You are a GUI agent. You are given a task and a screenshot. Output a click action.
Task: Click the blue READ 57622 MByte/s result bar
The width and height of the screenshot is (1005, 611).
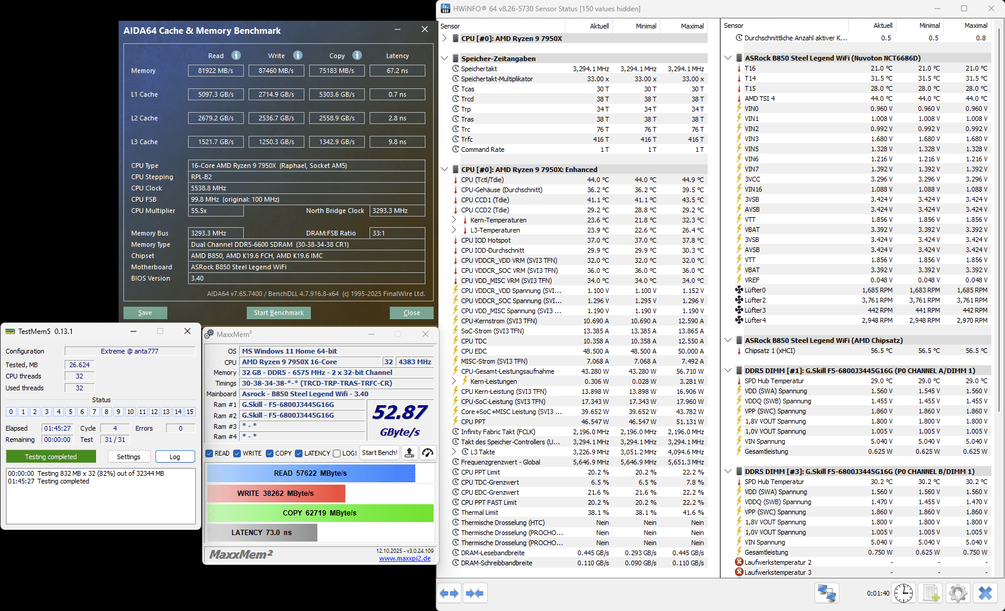(x=311, y=473)
